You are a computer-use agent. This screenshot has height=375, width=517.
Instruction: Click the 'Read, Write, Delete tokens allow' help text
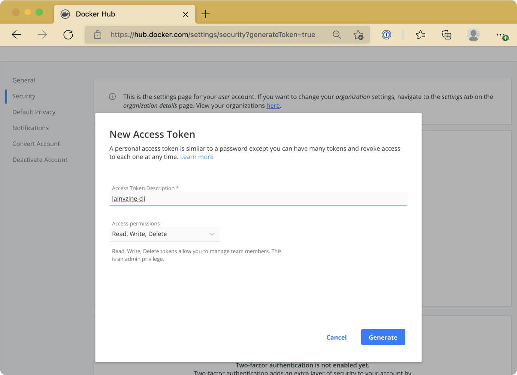[x=197, y=255]
